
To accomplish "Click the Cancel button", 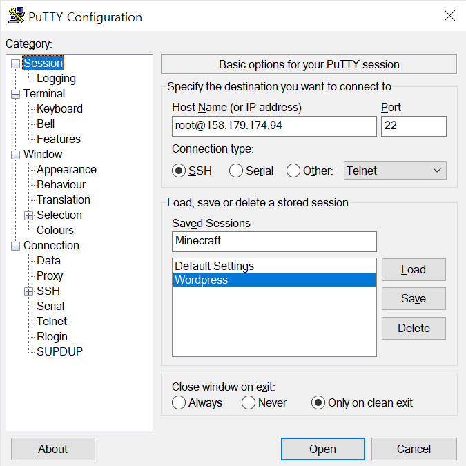I will (414, 449).
